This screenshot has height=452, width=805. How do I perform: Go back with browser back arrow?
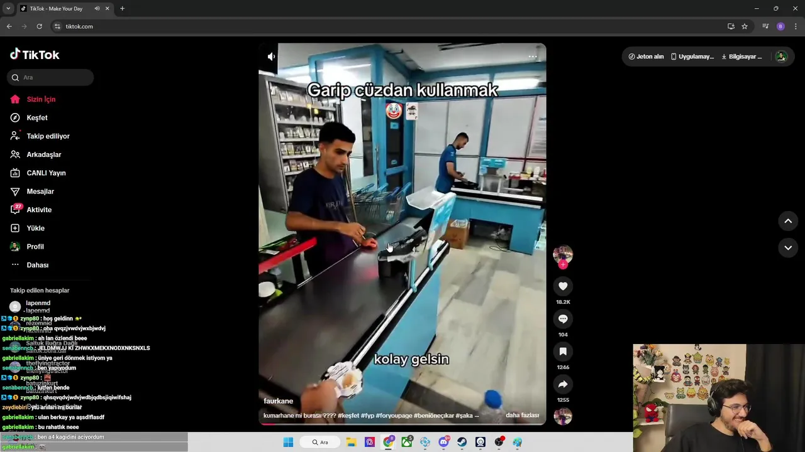[x=9, y=26]
